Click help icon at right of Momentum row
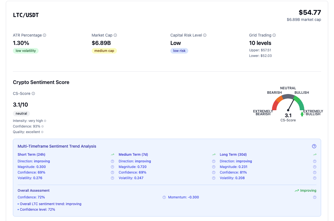Image resolution: width=334 pixels, height=221 pixels. [x=315, y=197]
